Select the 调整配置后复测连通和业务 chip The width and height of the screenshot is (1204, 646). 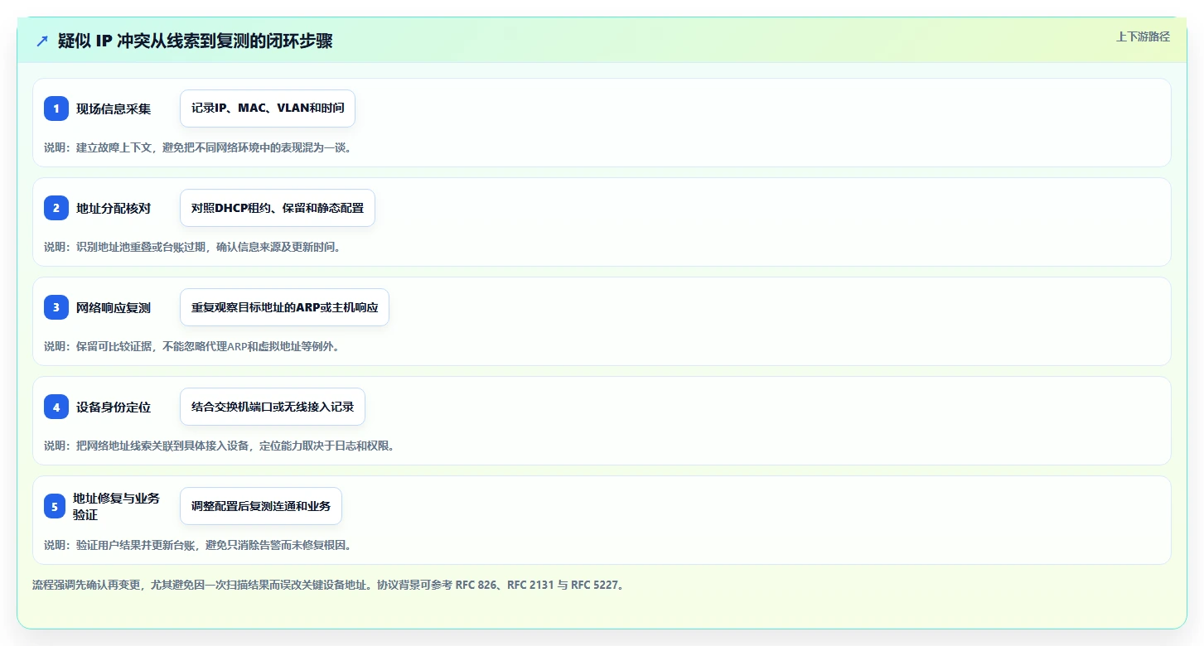click(x=261, y=506)
